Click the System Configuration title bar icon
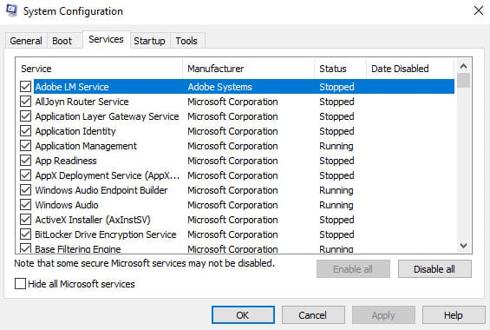This screenshot has width=490, height=330. click(x=11, y=10)
